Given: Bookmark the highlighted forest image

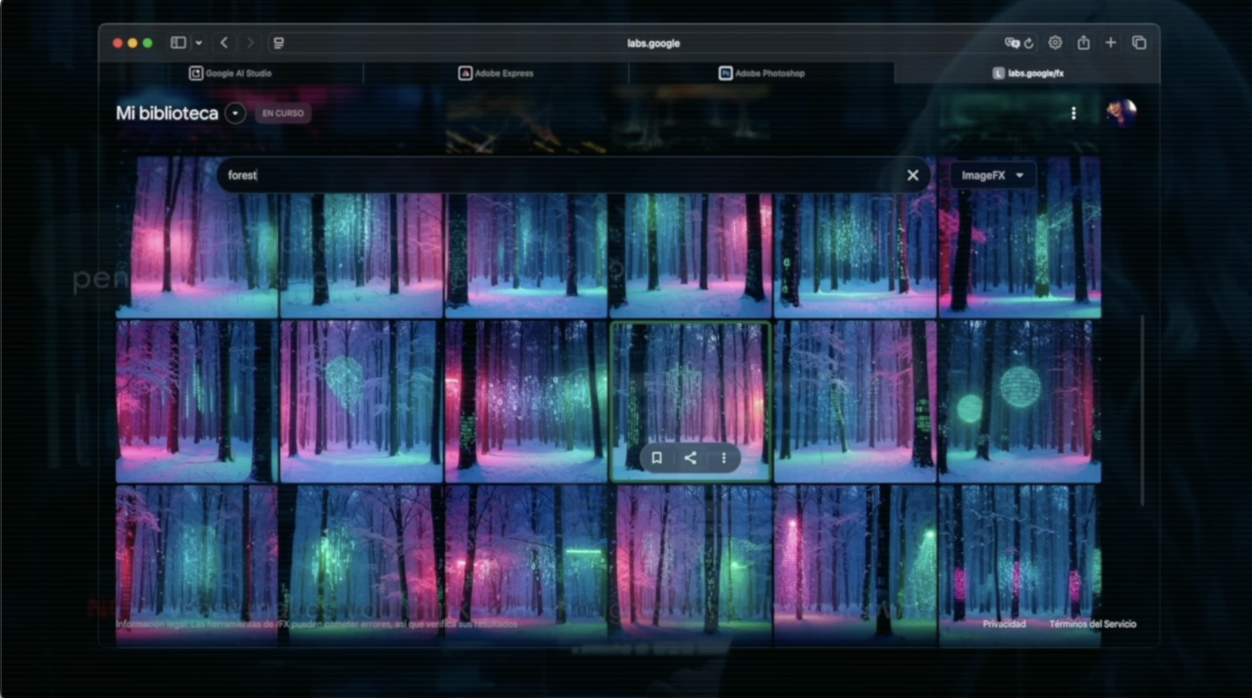Looking at the screenshot, I should (657, 458).
